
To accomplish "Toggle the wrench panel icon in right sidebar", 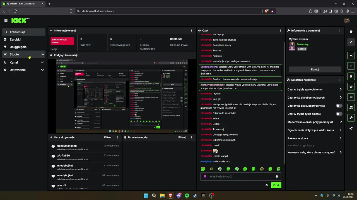I will [x=351, y=117].
